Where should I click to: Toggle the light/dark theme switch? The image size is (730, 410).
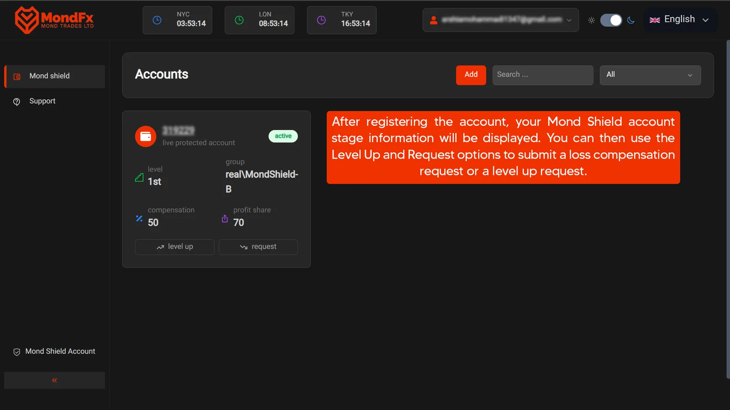pyautogui.click(x=611, y=20)
